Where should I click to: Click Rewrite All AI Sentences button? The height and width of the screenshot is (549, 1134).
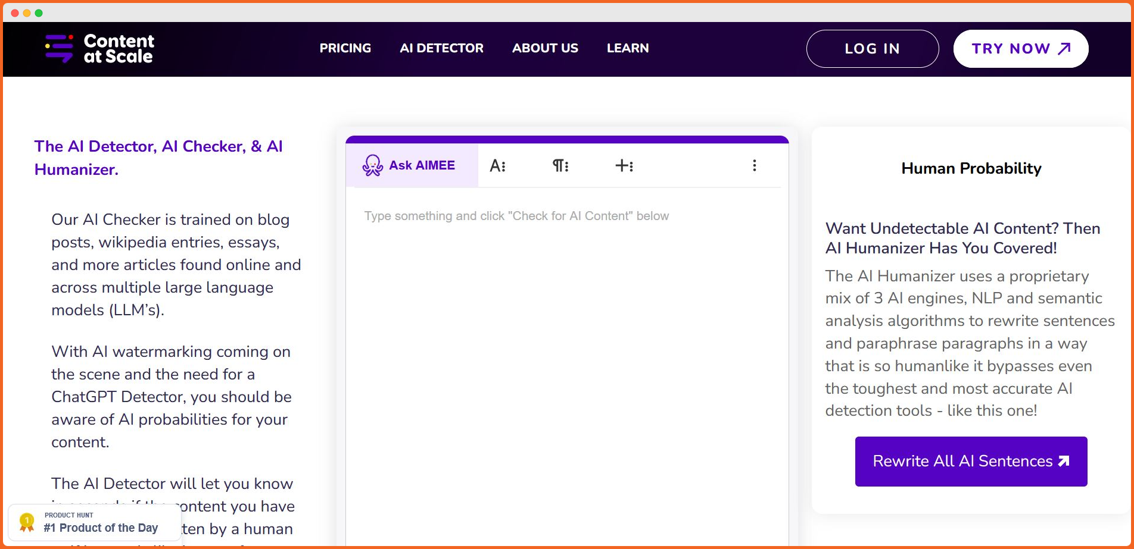971,462
